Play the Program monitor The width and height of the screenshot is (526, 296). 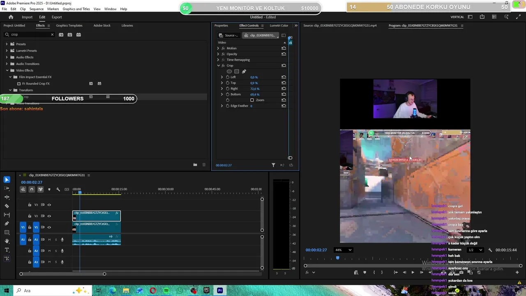[413, 272]
